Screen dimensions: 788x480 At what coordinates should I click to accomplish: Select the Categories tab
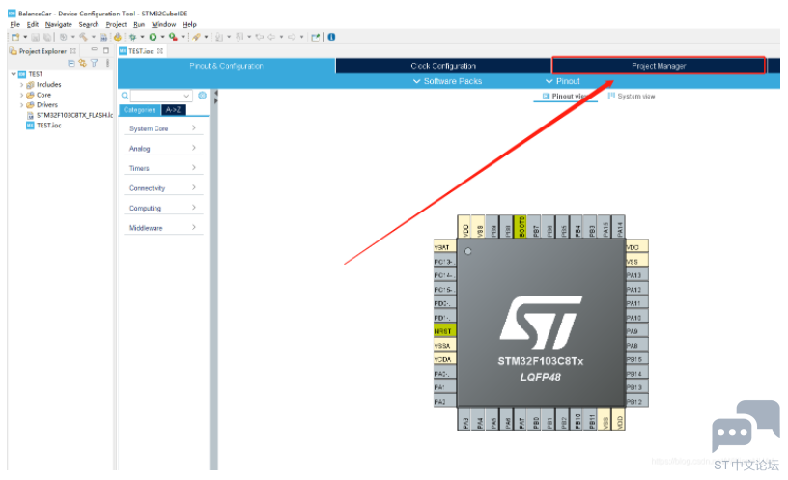click(140, 110)
